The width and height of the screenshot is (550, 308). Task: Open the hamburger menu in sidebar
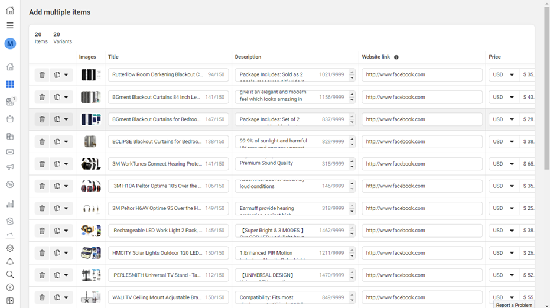(10, 25)
